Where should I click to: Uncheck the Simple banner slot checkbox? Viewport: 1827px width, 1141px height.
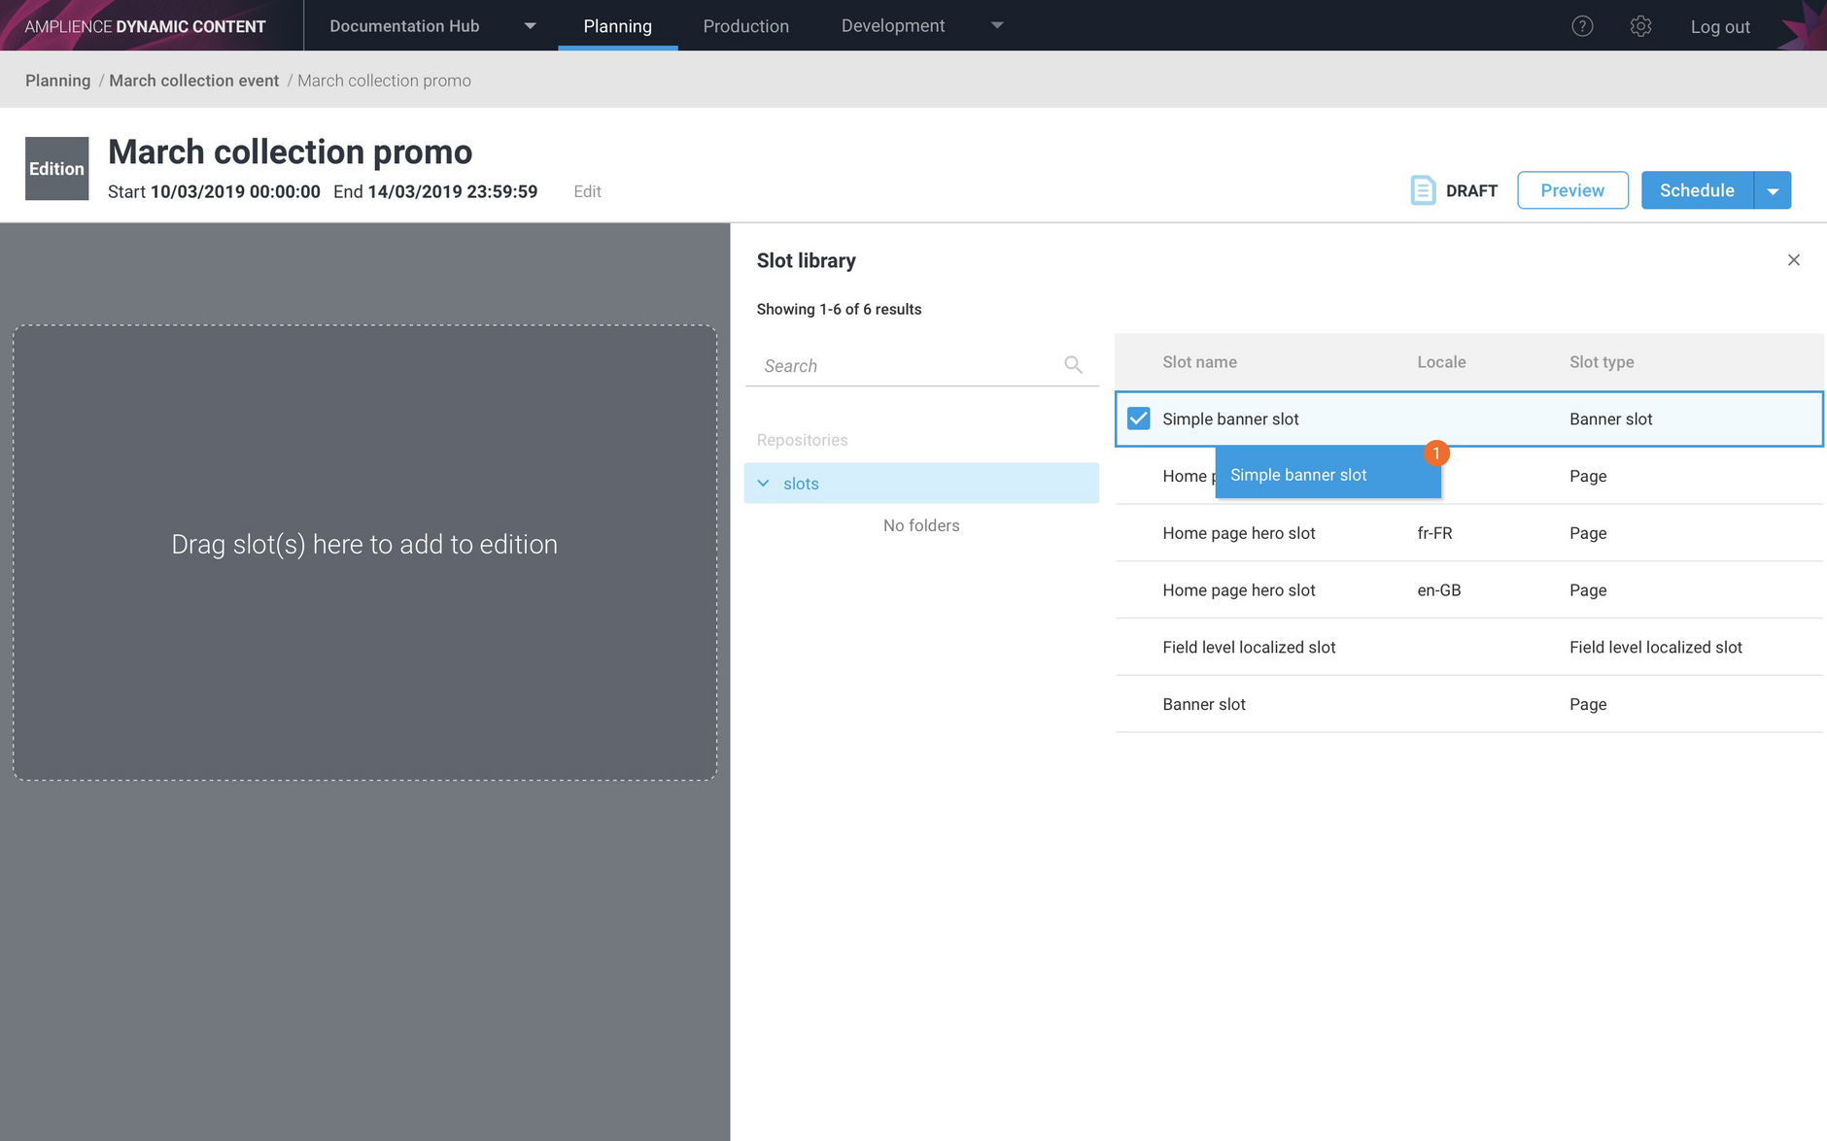[1137, 418]
